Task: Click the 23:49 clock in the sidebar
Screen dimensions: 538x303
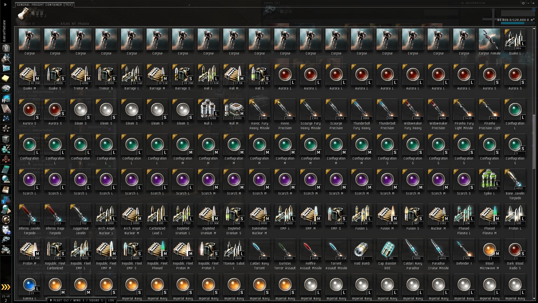Action: point(6,296)
